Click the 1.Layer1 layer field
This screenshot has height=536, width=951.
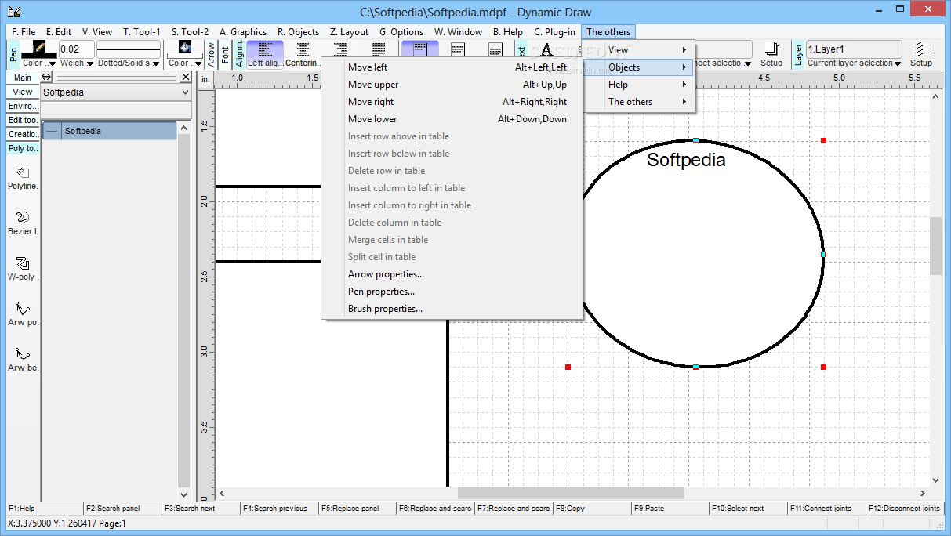tap(854, 49)
